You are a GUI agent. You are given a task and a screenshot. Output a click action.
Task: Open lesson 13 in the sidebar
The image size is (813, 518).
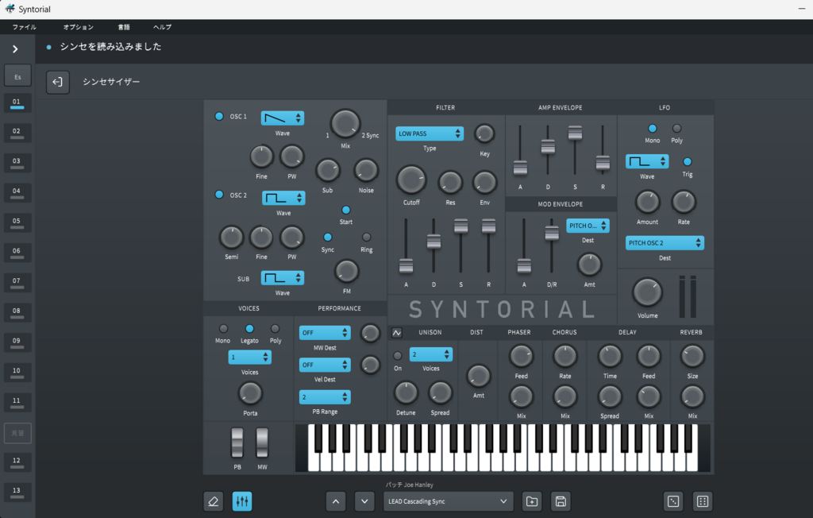pyautogui.click(x=17, y=492)
